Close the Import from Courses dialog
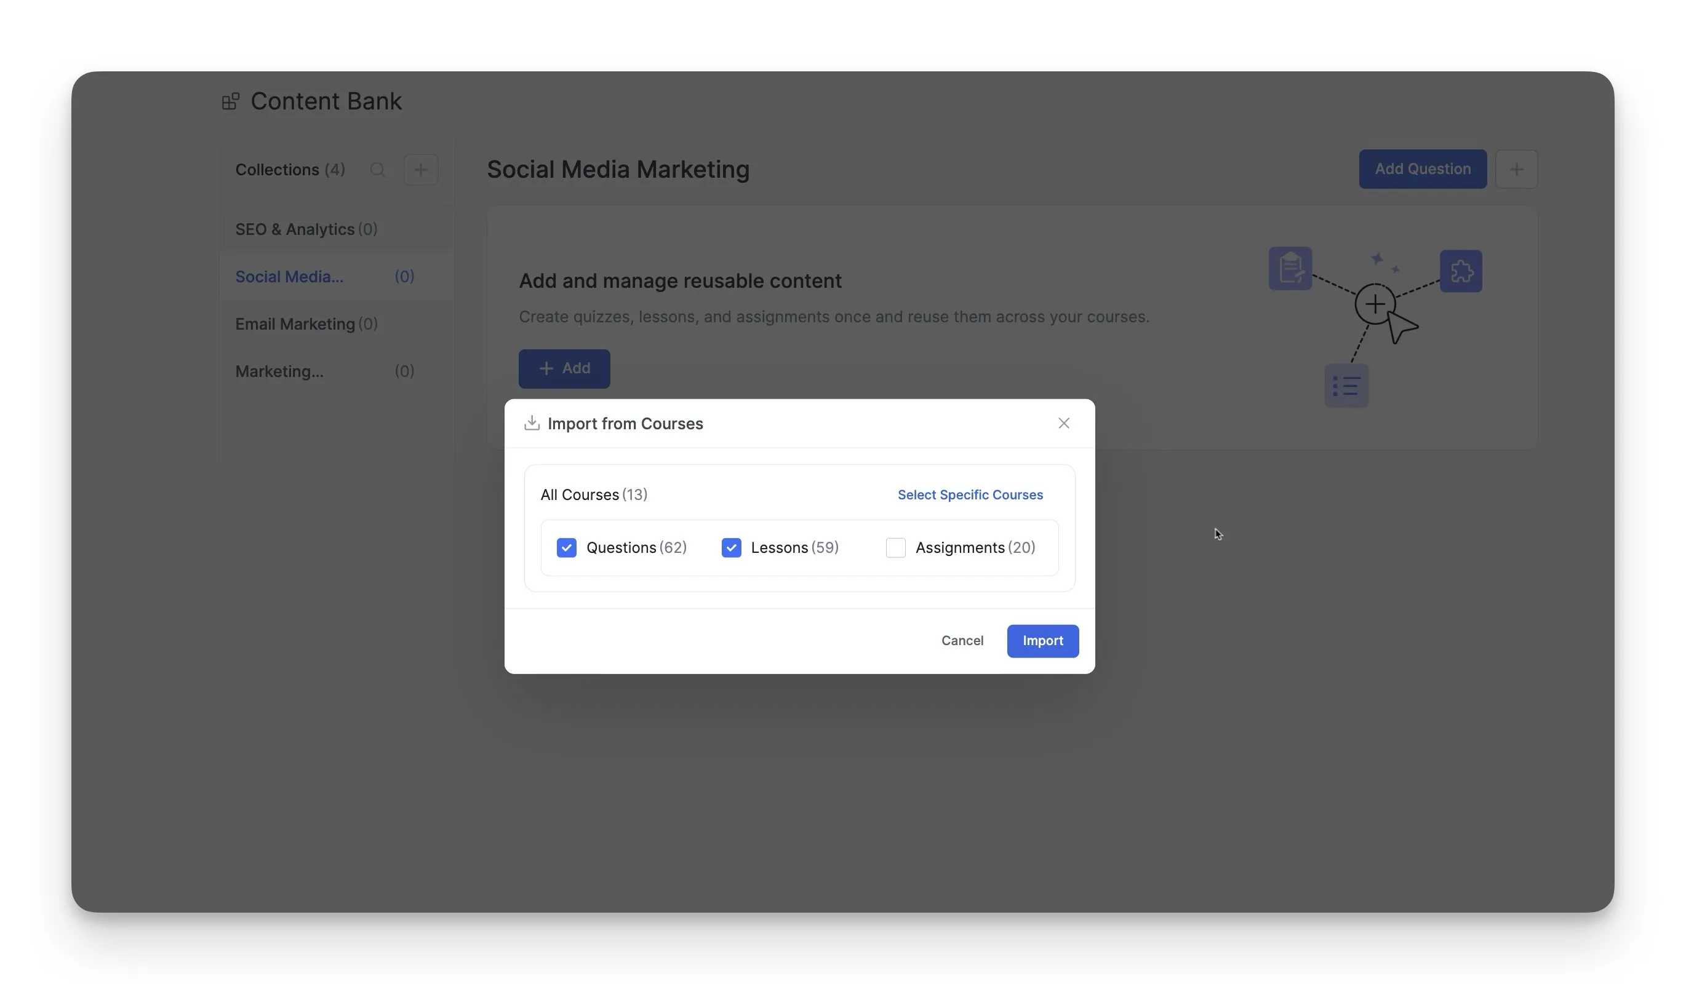The width and height of the screenshot is (1686, 984). (x=1063, y=423)
